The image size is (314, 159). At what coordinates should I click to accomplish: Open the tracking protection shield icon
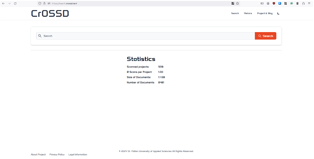point(40,3)
